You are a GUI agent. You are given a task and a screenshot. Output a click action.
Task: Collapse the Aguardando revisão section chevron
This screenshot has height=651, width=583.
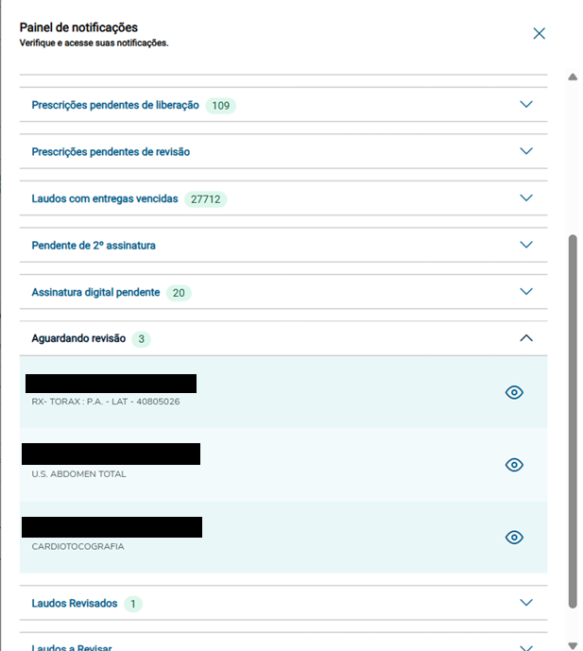tap(527, 338)
